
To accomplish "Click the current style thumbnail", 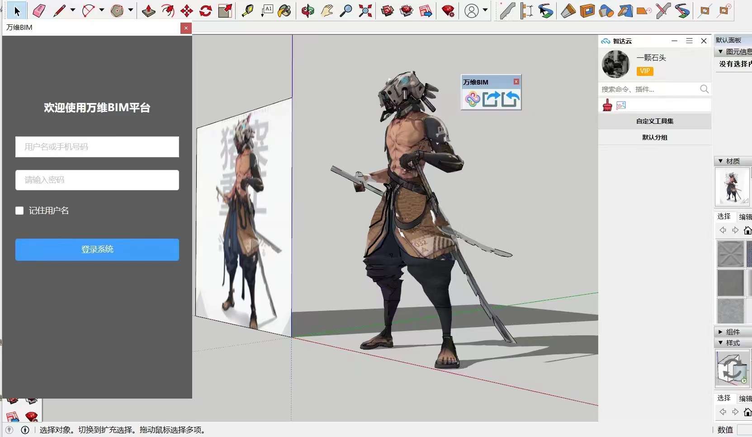I will click(732, 369).
